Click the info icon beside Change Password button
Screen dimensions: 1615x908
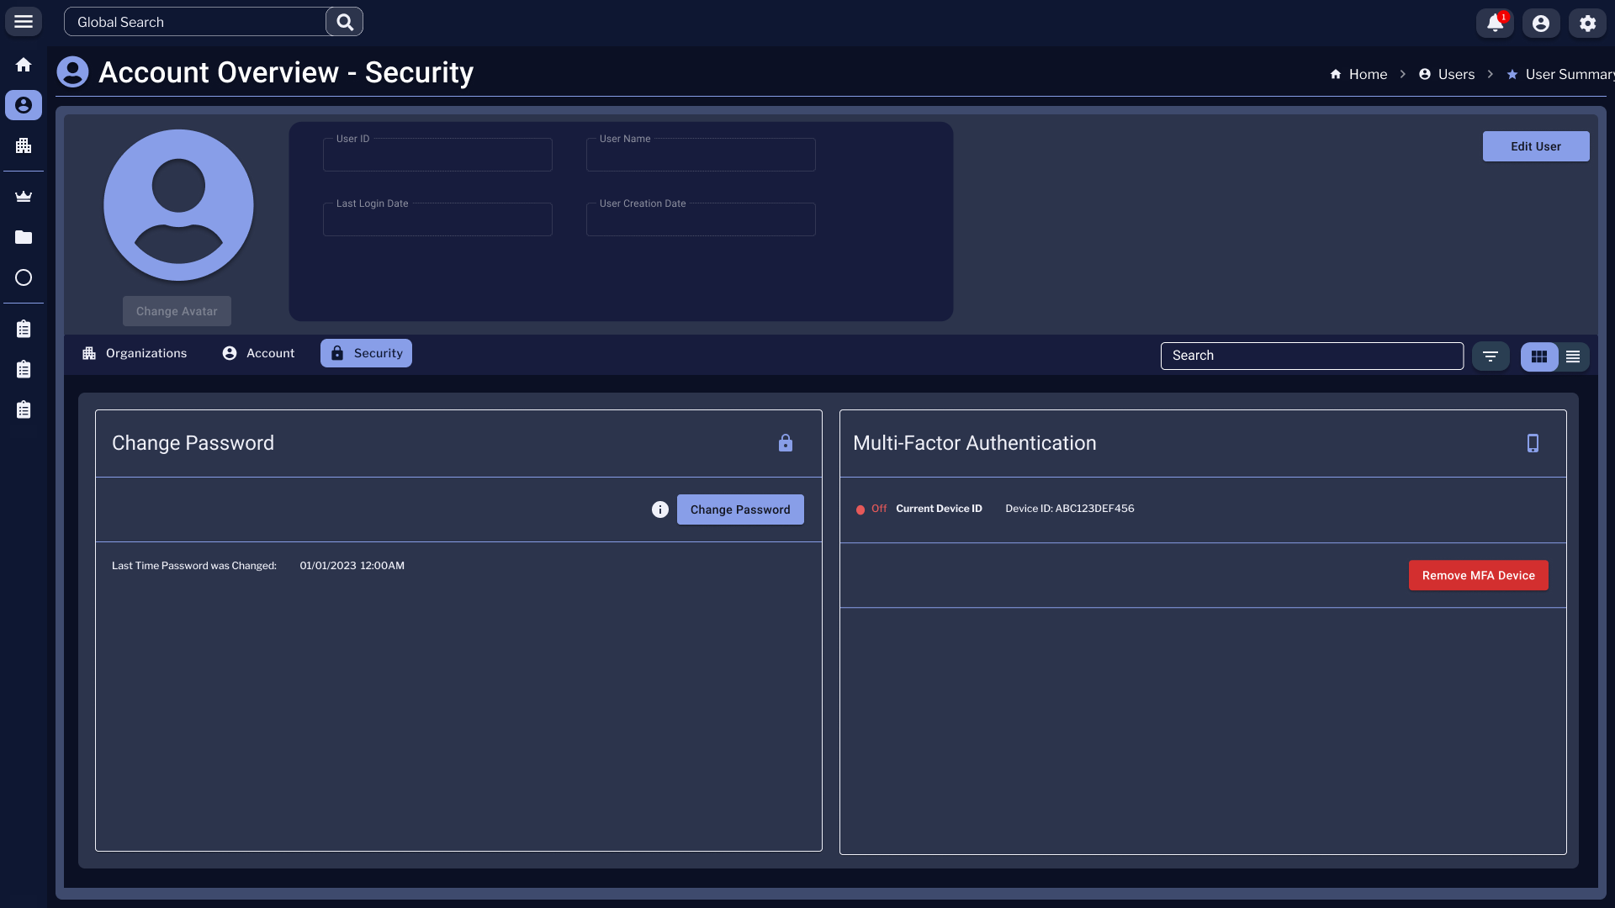(660, 509)
